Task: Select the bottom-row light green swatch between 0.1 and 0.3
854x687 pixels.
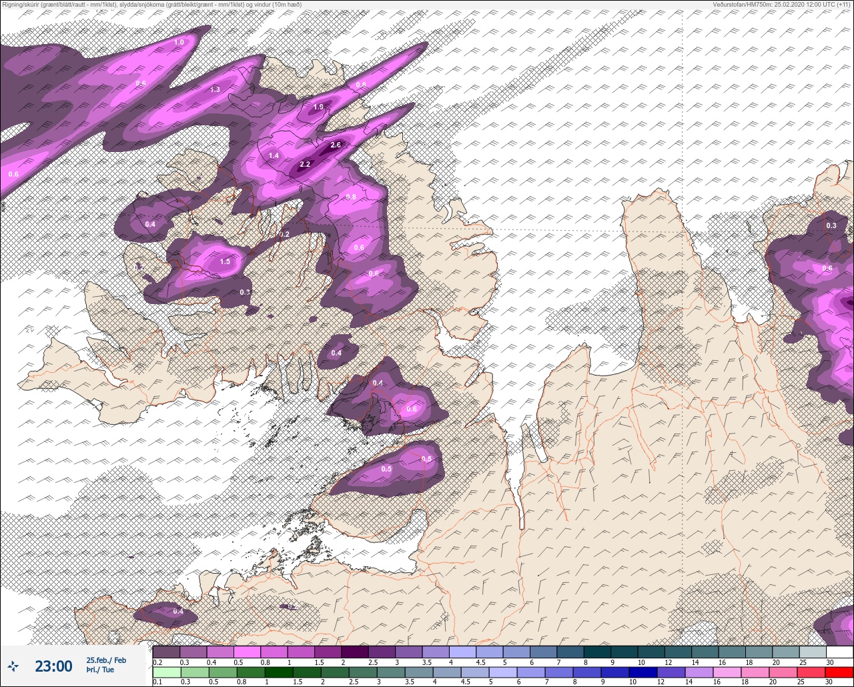Action: [166, 672]
